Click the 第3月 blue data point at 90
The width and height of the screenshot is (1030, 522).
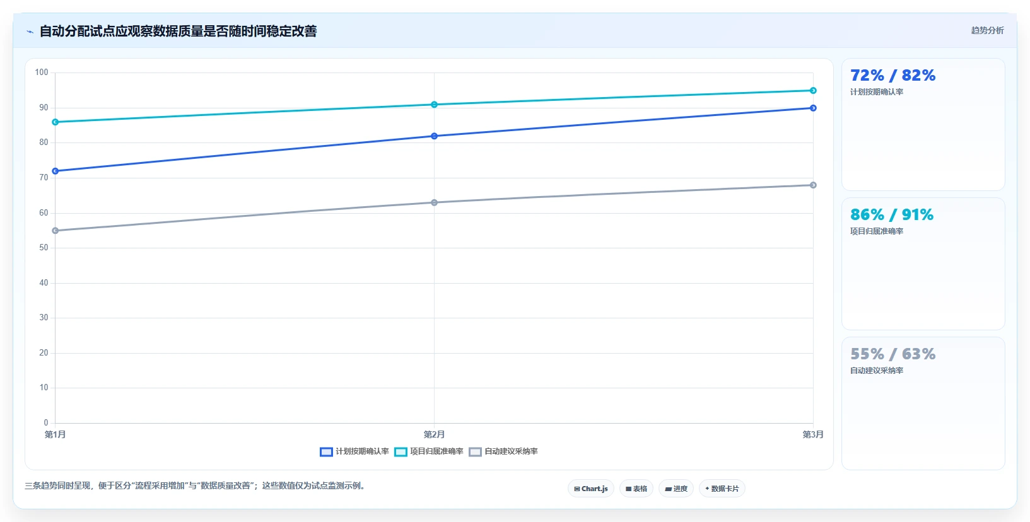click(x=813, y=108)
